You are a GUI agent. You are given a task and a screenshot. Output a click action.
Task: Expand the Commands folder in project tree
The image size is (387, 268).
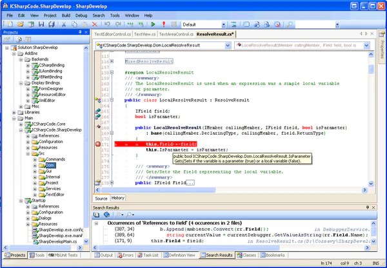coord(36,159)
